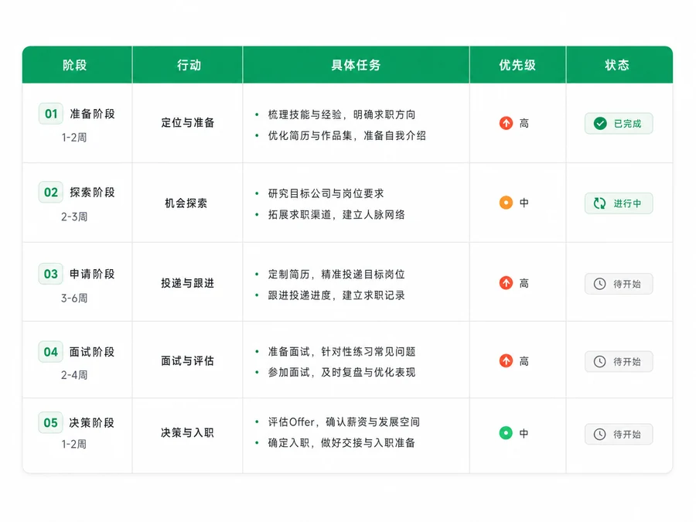Click the 探索阶段 stage name
Image resolution: width=696 pixels, height=522 pixels.
point(92,193)
